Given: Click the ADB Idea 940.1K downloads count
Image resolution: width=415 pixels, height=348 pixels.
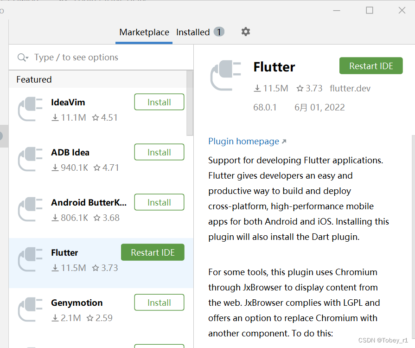Looking at the screenshot, I should pos(70,168).
